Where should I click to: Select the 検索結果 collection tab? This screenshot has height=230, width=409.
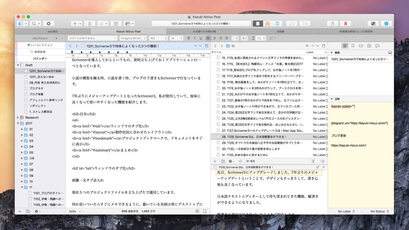click(40, 52)
